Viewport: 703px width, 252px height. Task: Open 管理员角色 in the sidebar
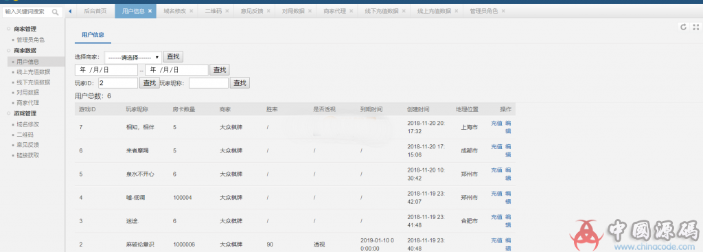30,40
